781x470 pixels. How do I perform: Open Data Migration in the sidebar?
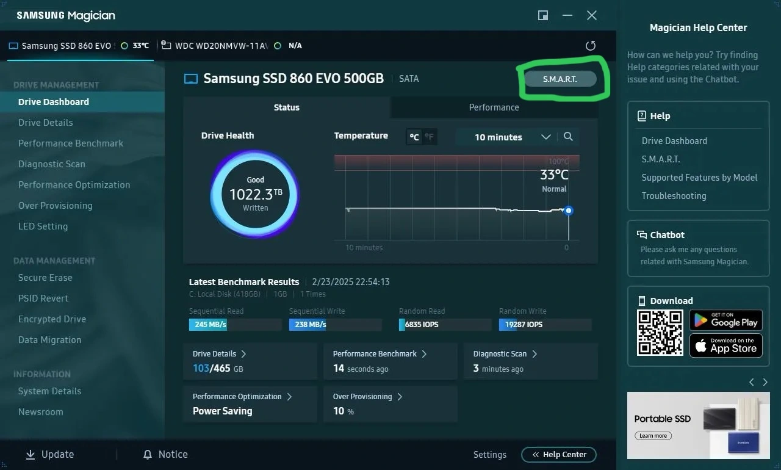82,340
